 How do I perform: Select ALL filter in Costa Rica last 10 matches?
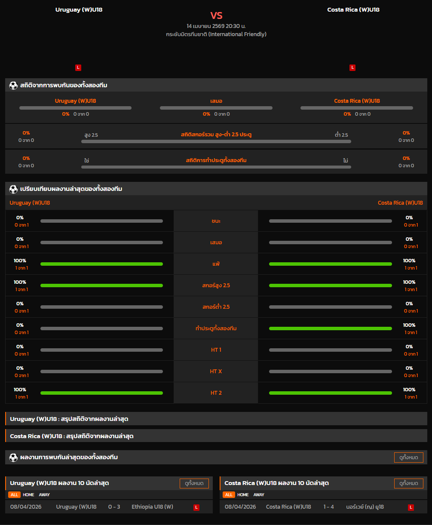(229, 495)
